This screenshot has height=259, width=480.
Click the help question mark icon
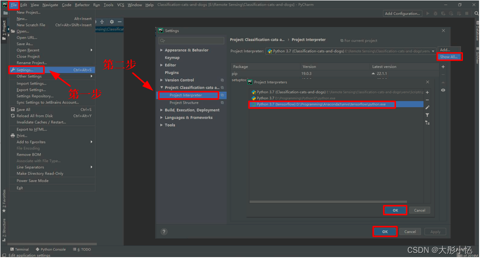click(x=164, y=232)
